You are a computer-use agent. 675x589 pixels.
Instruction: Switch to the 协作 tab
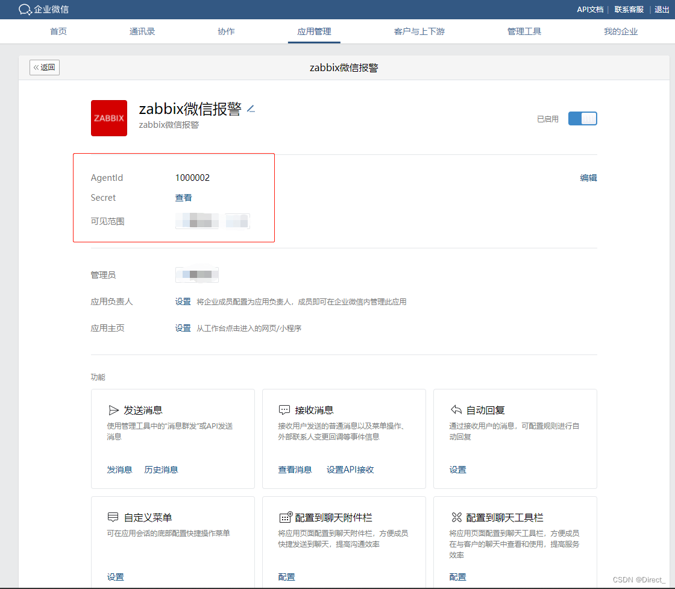pos(226,31)
